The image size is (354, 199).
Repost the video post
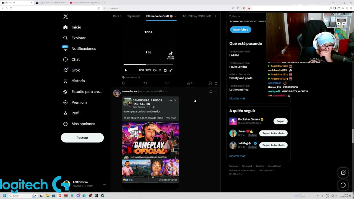[x=145, y=83]
